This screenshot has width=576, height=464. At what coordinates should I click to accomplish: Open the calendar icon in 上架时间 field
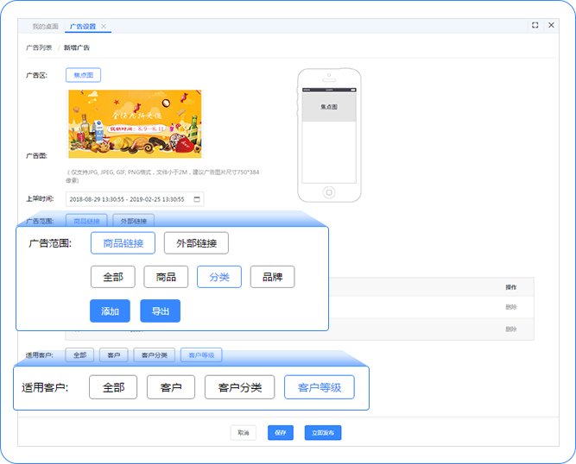197,199
